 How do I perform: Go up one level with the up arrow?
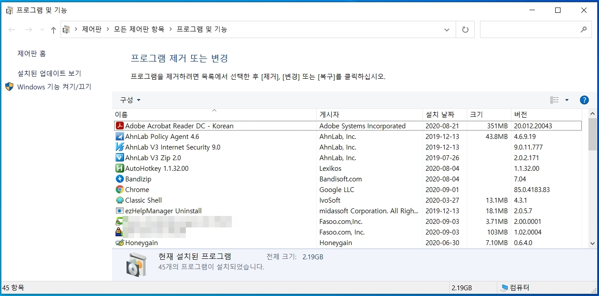(x=54, y=30)
